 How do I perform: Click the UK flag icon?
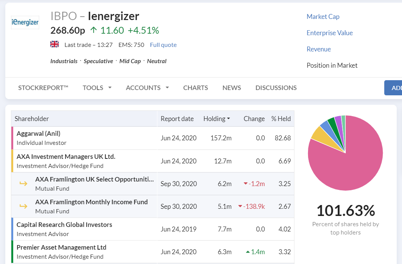(54, 44)
